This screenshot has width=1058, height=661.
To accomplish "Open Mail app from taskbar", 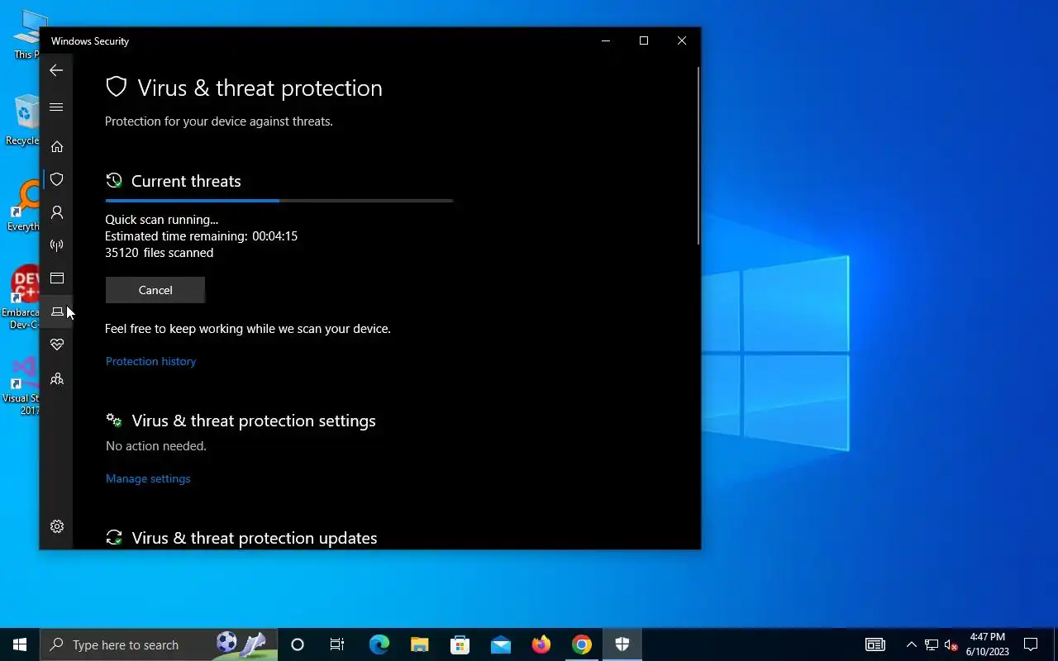I will click(x=500, y=644).
